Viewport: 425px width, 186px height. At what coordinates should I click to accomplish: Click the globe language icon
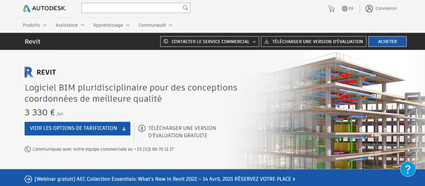pos(344,9)
